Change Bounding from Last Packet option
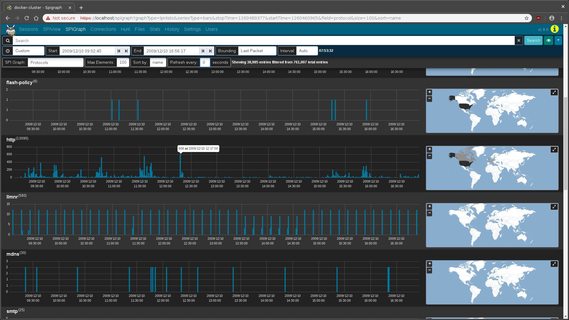This screenshot has width=569, height=320. pos(257,51)
